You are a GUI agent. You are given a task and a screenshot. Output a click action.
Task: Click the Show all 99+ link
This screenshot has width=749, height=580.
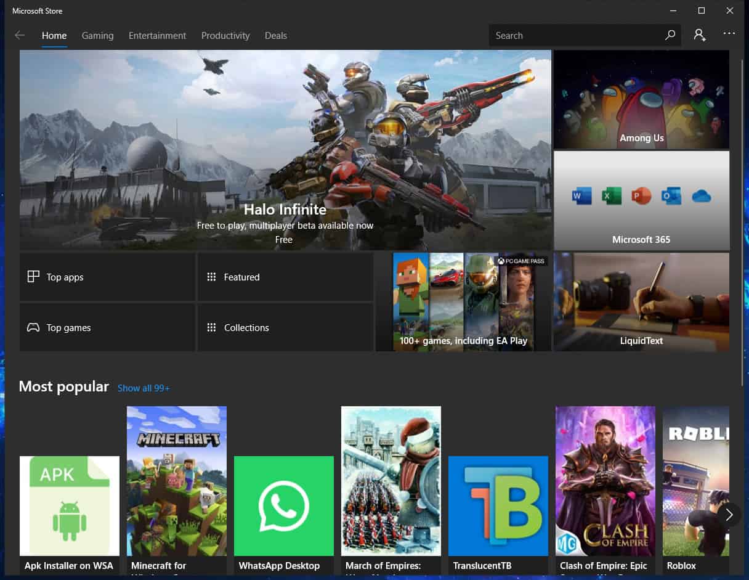[144, 388]
